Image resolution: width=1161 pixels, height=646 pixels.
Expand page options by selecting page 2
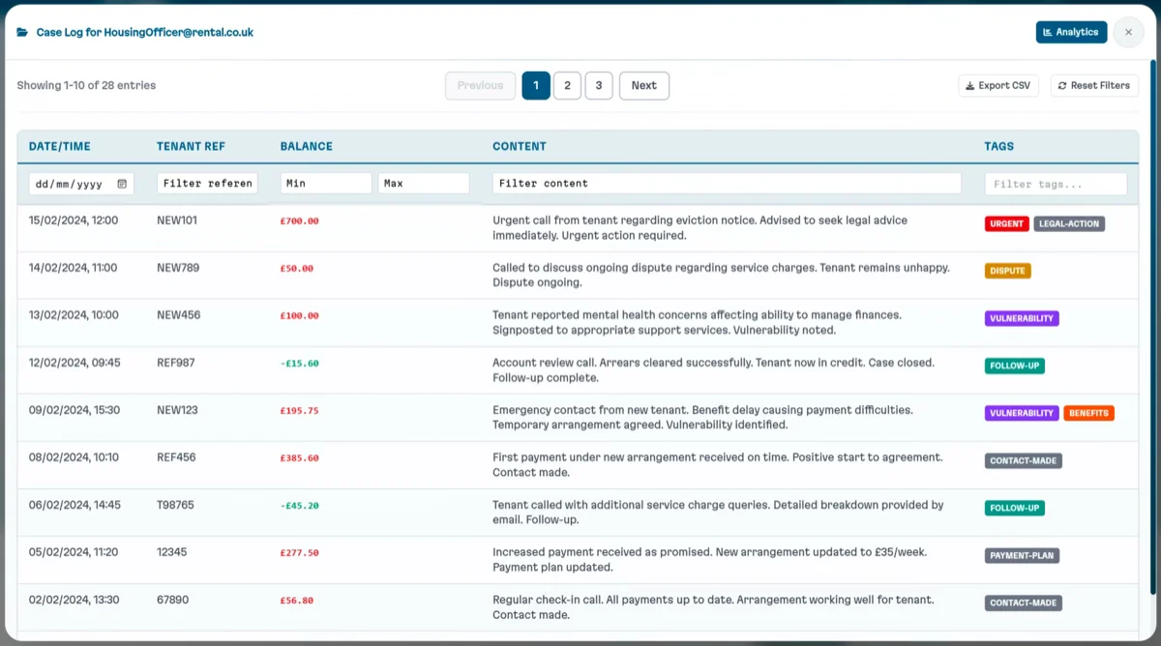567,85
